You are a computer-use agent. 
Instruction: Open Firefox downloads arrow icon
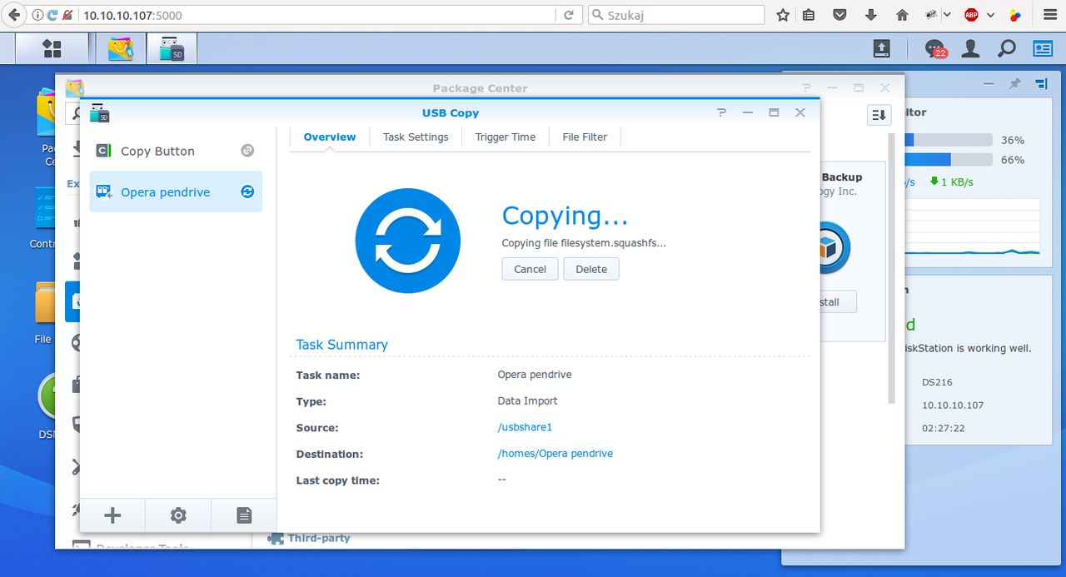coord(872,15)
